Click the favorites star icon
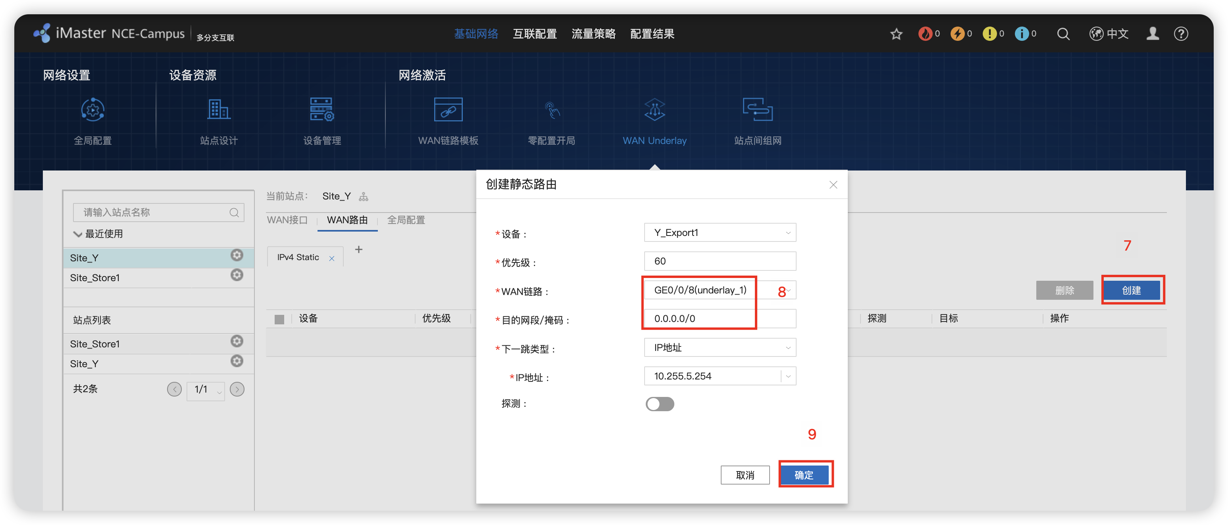This screenshot has height=525, width=1228. (x=896, y=34)
